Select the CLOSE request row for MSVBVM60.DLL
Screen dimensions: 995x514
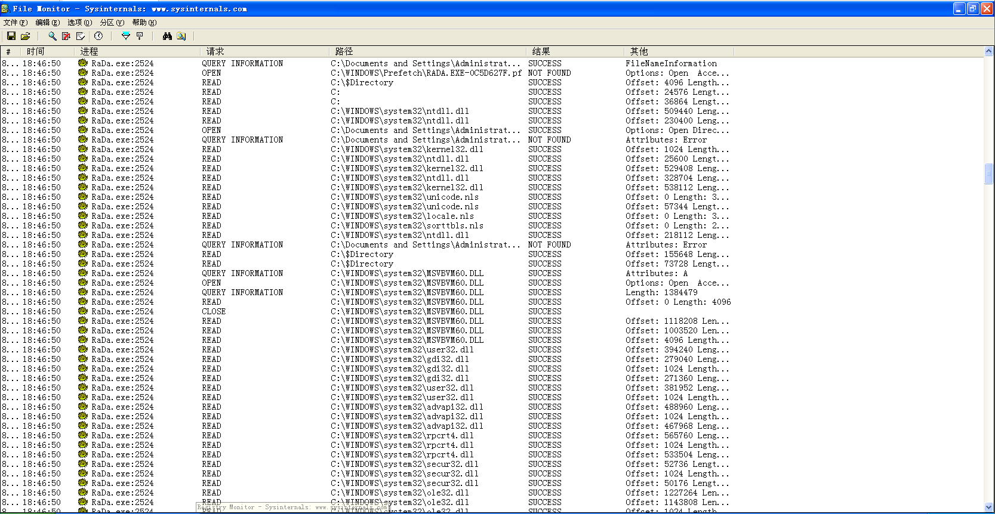pos(492,312)
